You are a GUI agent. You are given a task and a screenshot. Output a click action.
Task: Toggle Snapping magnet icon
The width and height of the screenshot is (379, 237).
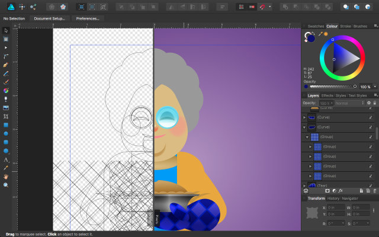262,7
